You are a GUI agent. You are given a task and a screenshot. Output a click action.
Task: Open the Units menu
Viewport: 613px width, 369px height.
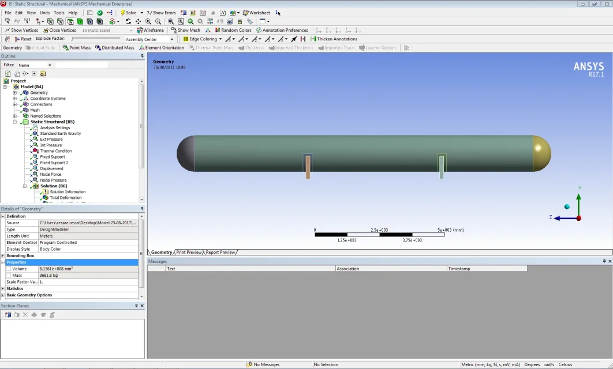[45, 13]
